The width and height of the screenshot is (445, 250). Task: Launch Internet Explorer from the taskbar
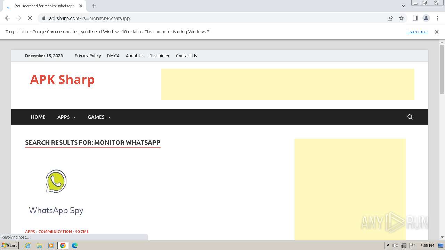point(28,245)
